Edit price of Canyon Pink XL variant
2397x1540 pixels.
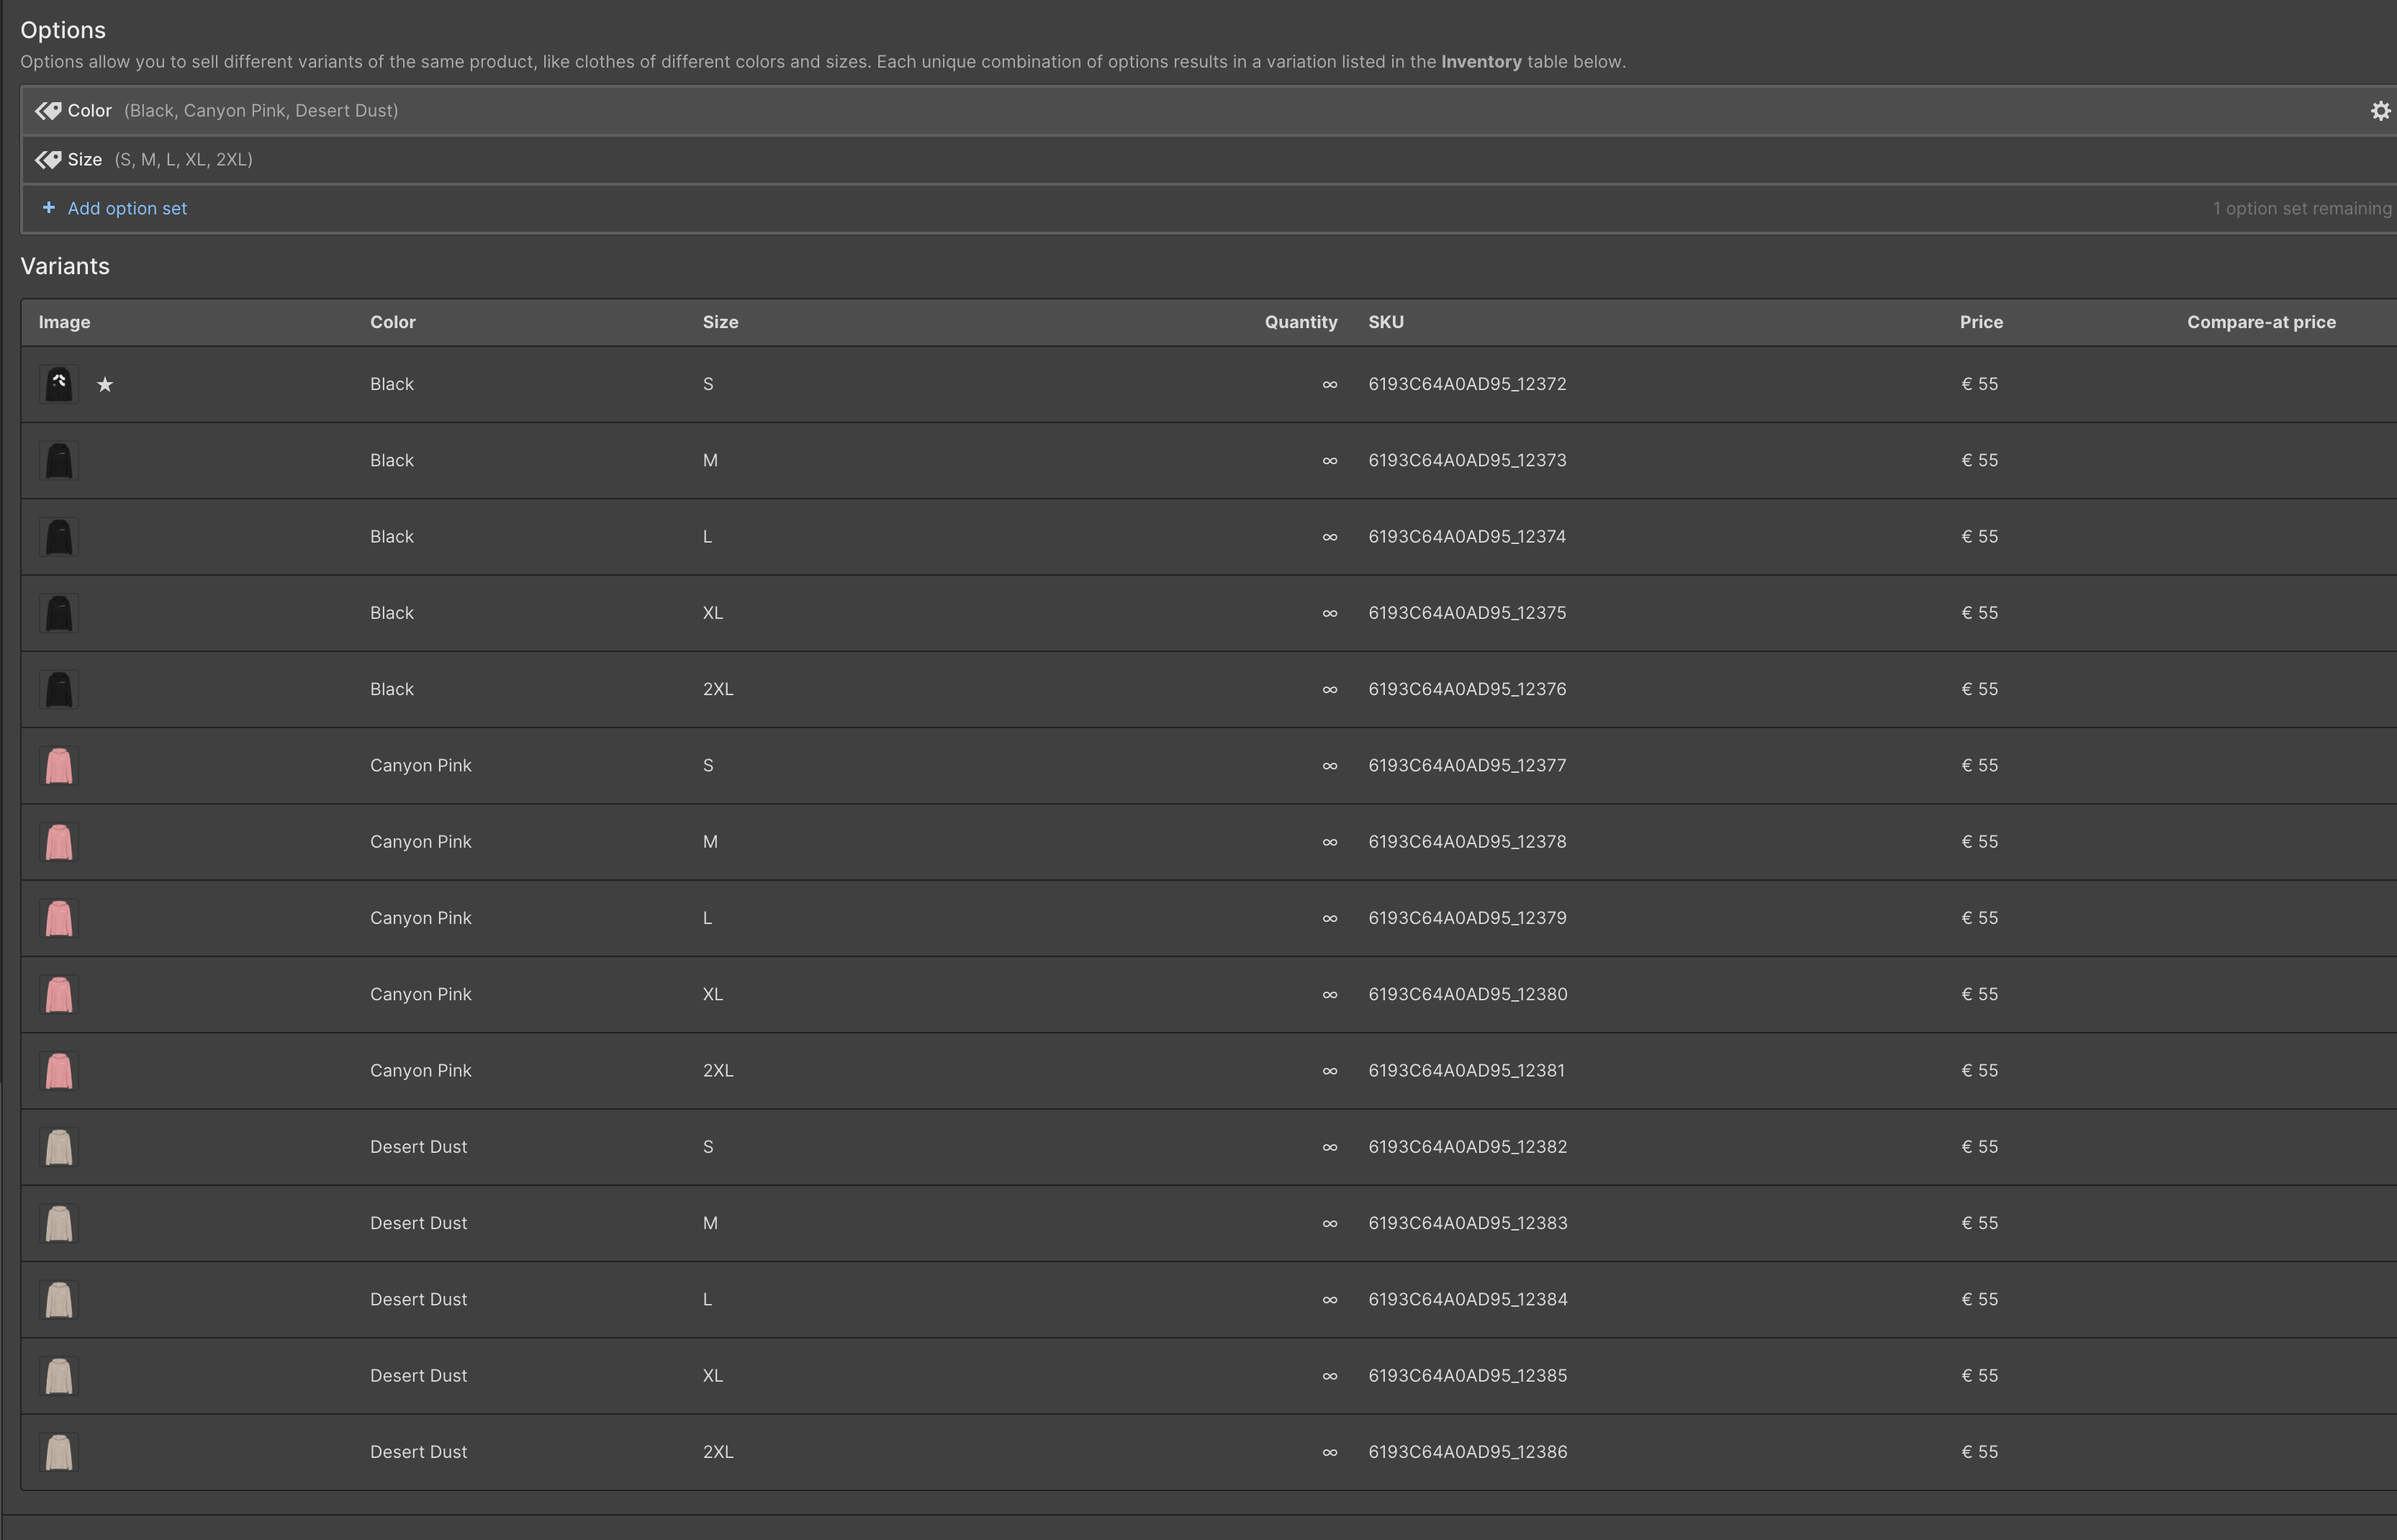tap(1979, 994)
